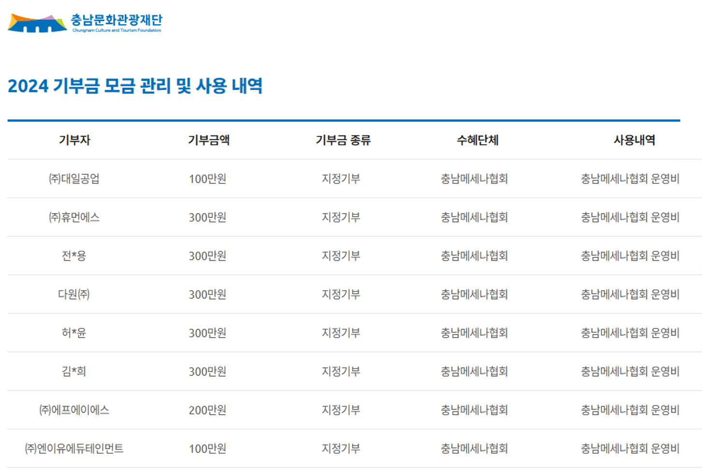Select the (주)대일공업 donor cell
Image resolution: width=702 pixels, height=474 pixels.
(74, 178)
